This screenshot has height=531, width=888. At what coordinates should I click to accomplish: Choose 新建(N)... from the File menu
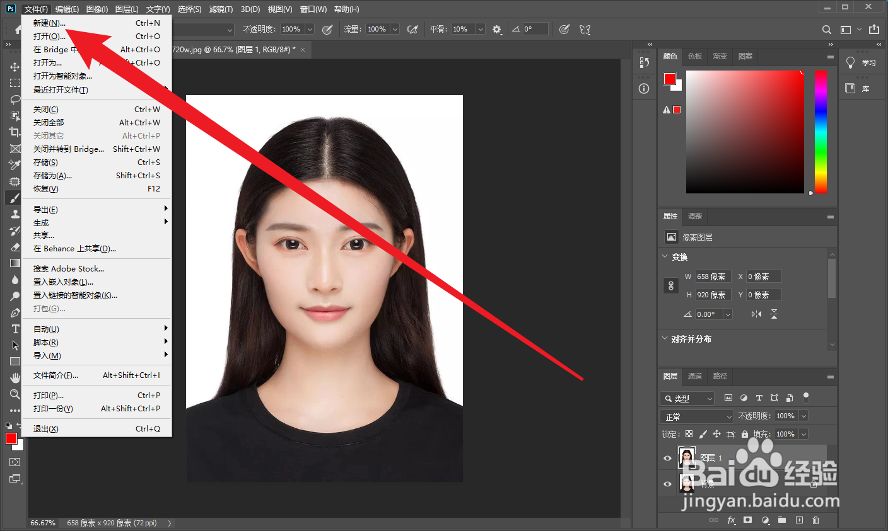tap(49, 23)
